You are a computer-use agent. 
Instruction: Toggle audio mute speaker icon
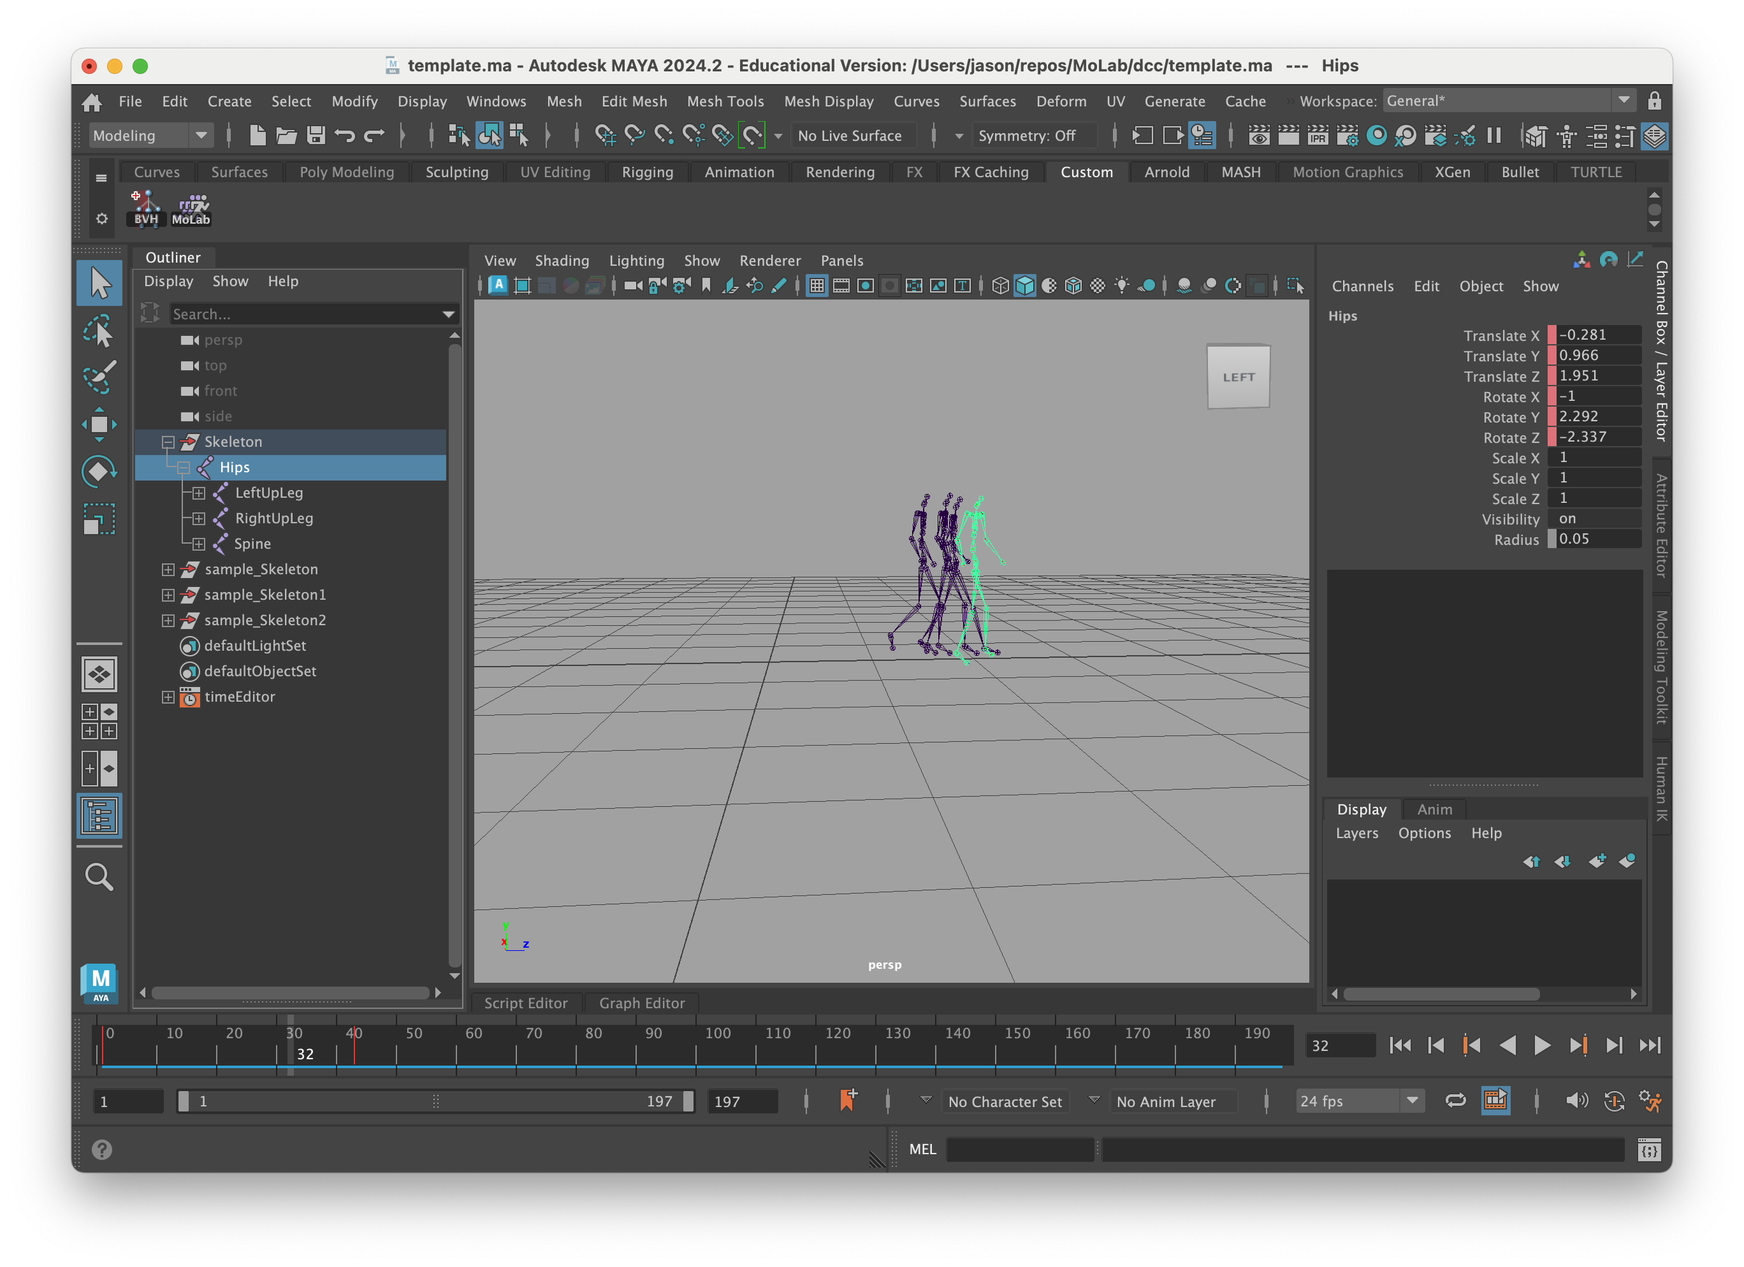click(x=1576, y=1101)
